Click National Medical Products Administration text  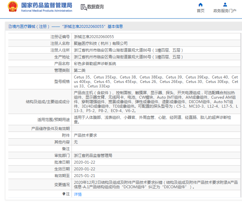47,11
